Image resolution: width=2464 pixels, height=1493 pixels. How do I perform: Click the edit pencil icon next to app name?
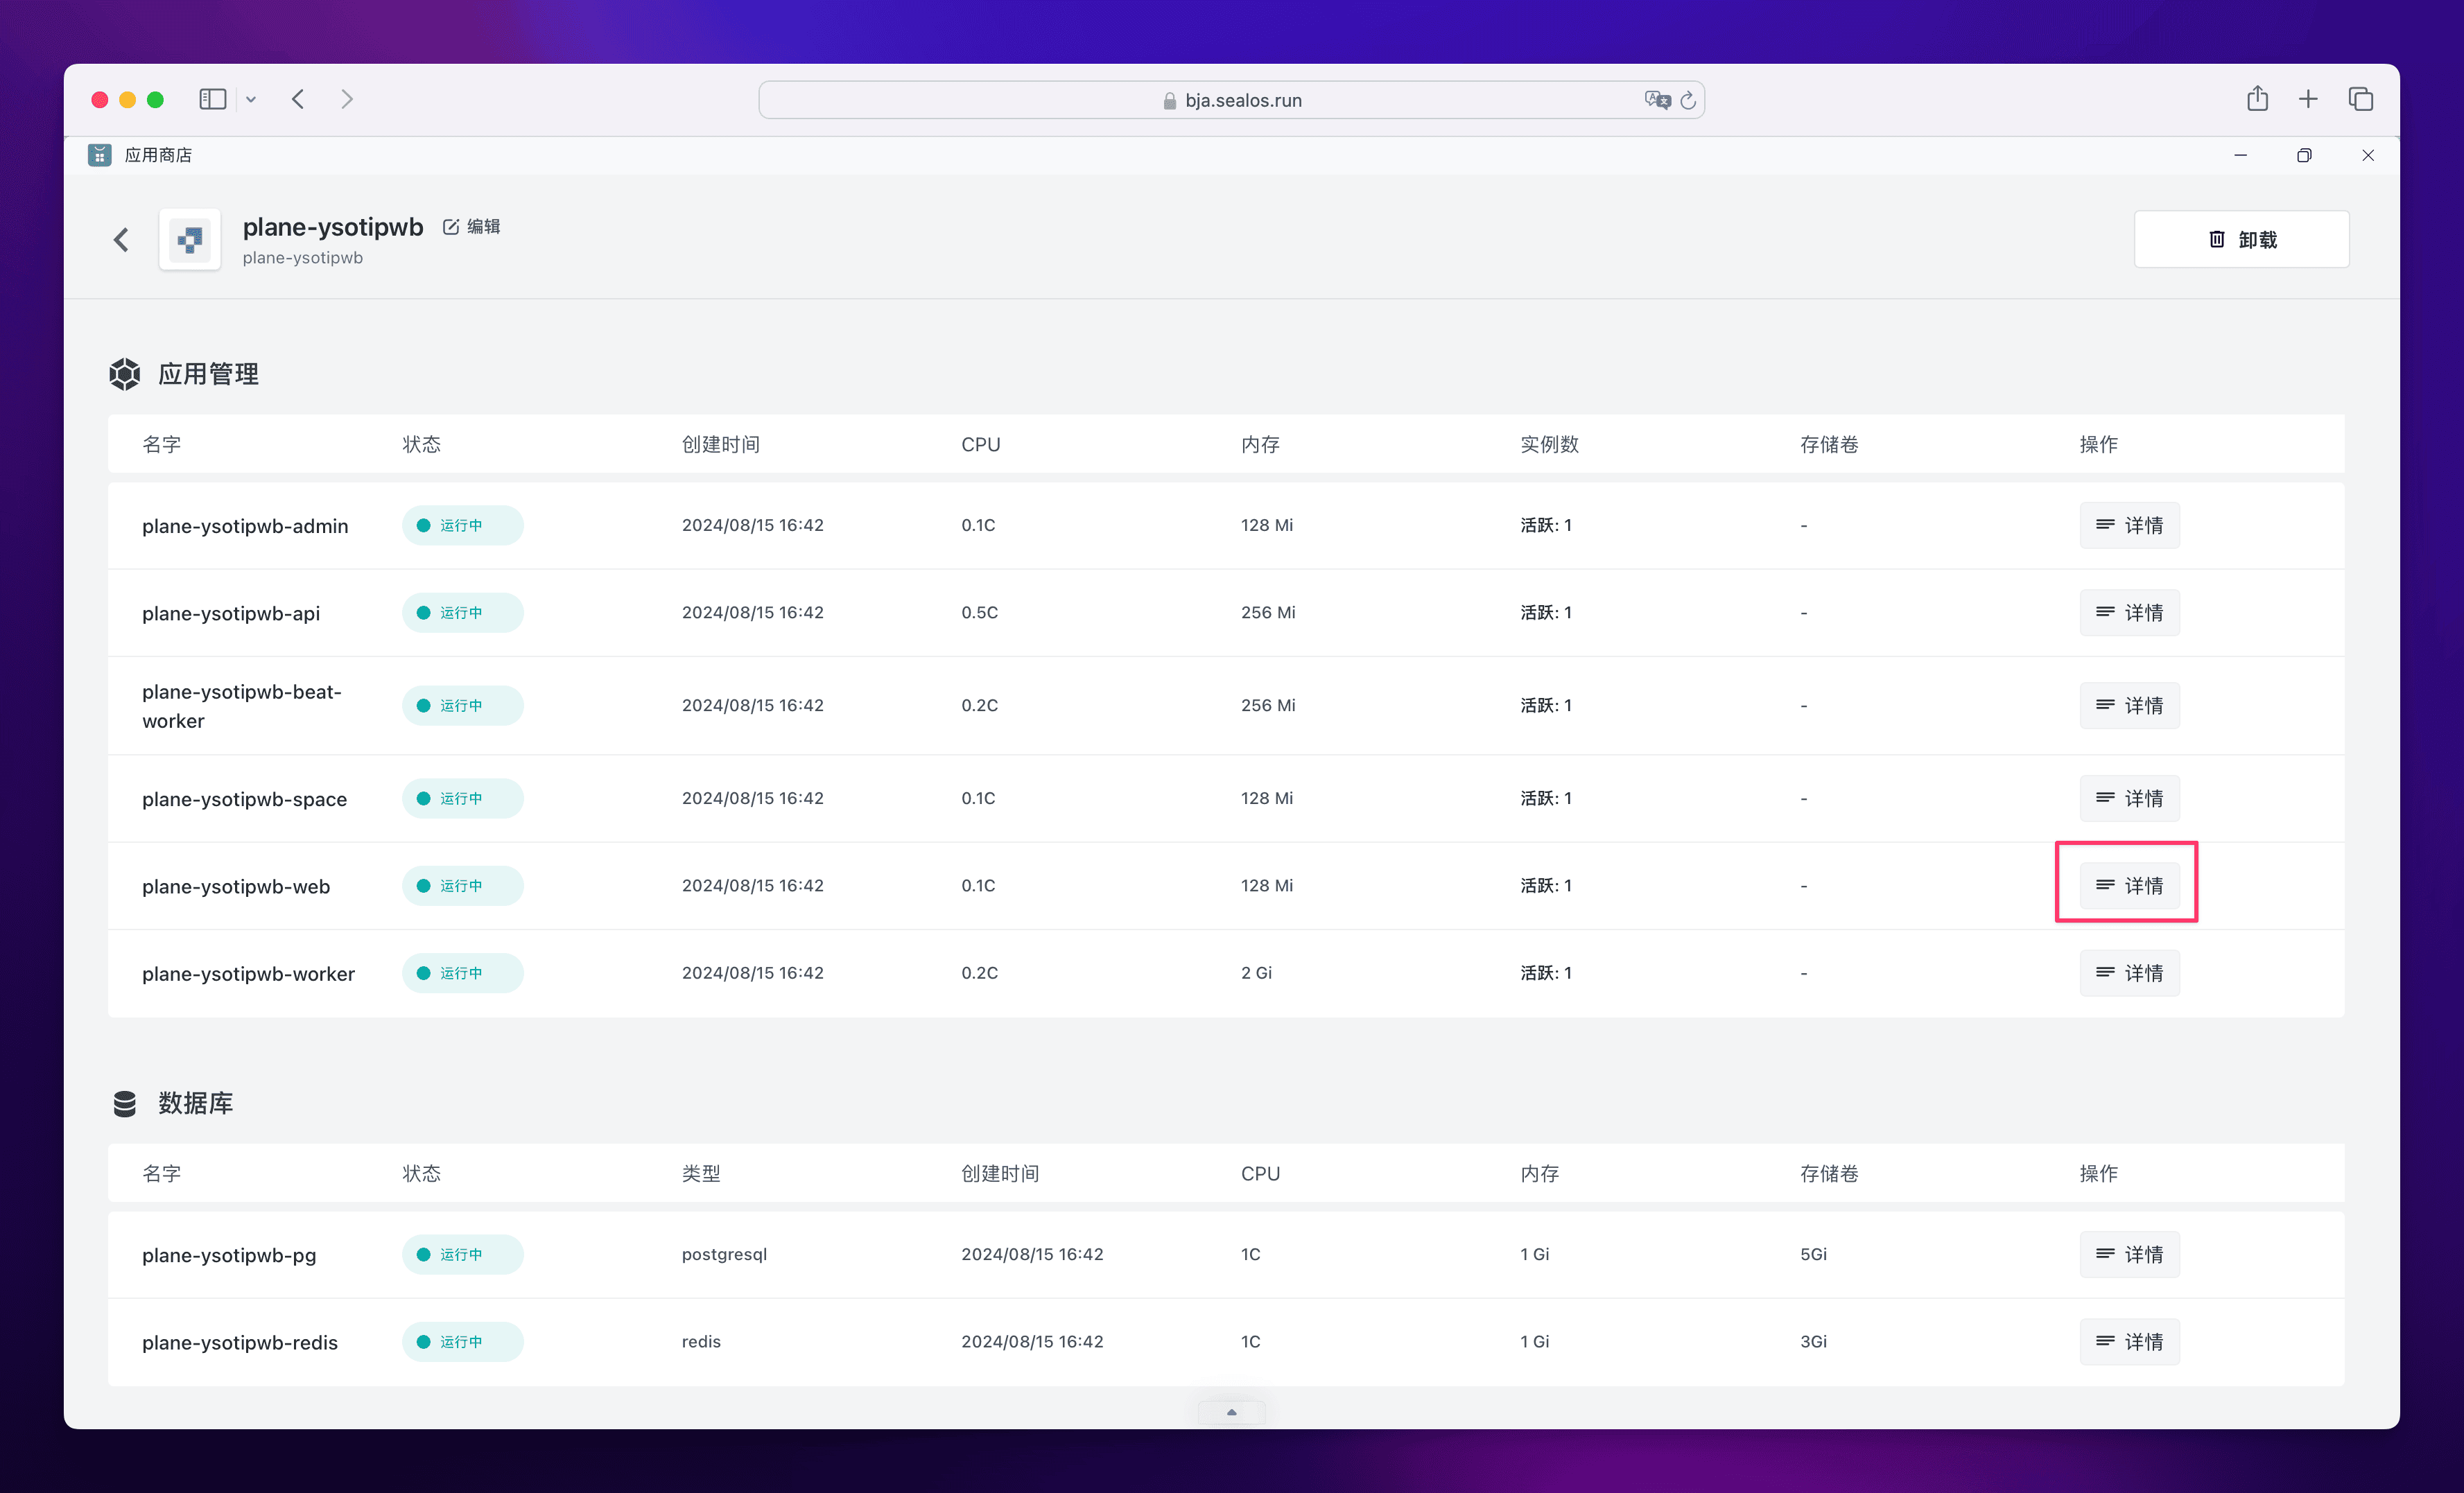pyautogui.click(x=451, y=227)
